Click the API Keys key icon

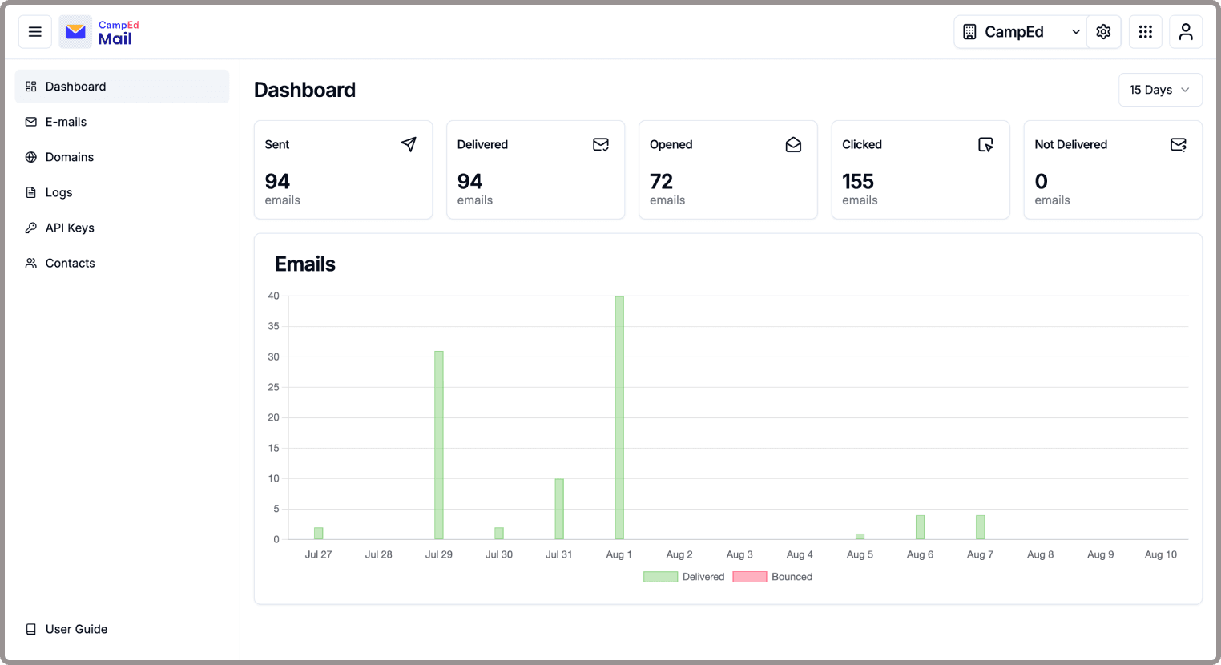[x=31, y=228]
